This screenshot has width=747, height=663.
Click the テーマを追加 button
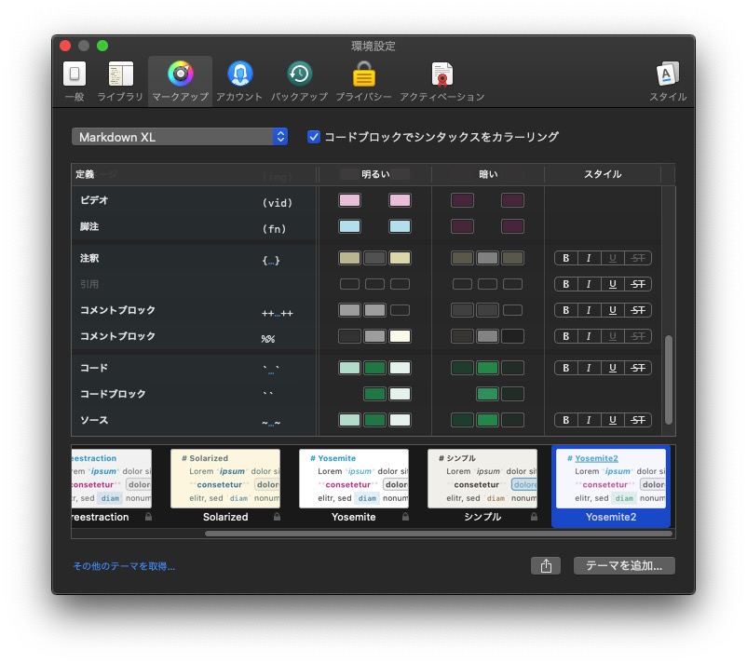click(623, 565)
